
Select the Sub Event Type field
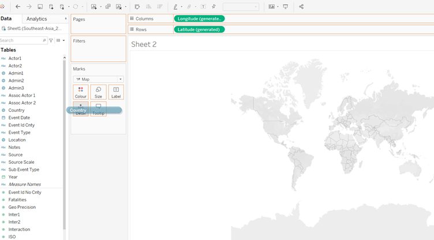24,170
